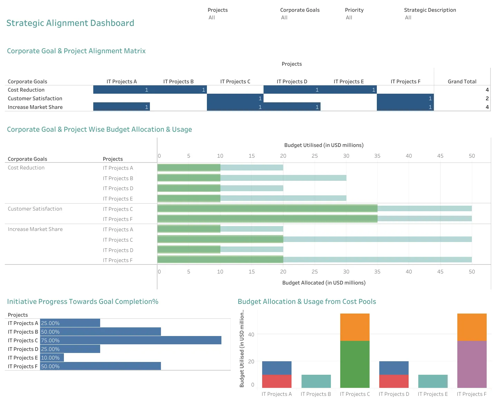Open the Corporate Goals filter dropdown
The width and height of the screenshot is (496, 410).
pos(284,18)
